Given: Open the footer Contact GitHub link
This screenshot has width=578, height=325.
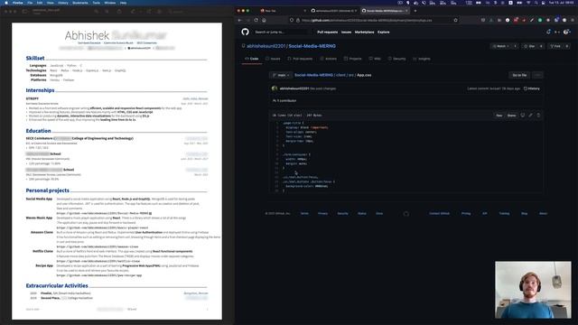Looking at the screenshot, I should pyautogui.click(x=439, y=213).
